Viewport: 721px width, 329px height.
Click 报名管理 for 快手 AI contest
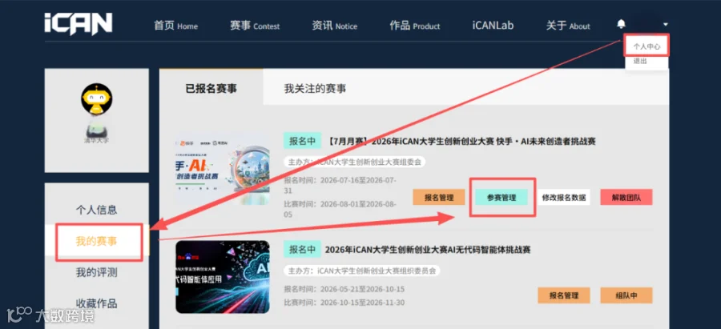pos(439,198)
